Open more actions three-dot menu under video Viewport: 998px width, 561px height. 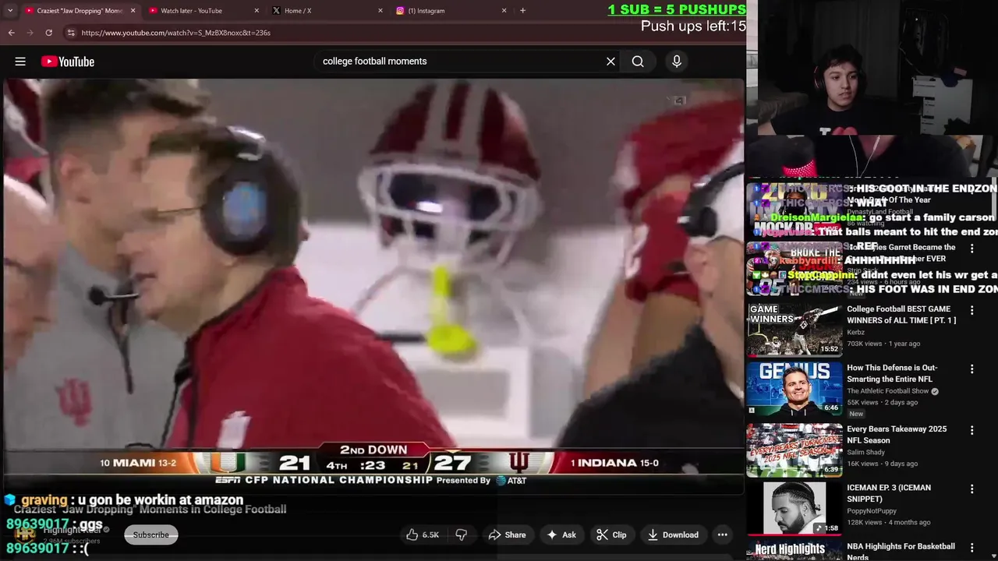pyautogui.click(x=723, y=535)
